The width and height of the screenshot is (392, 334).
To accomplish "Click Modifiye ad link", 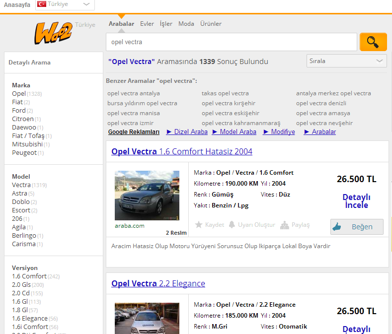I will [x=283, y=132].
